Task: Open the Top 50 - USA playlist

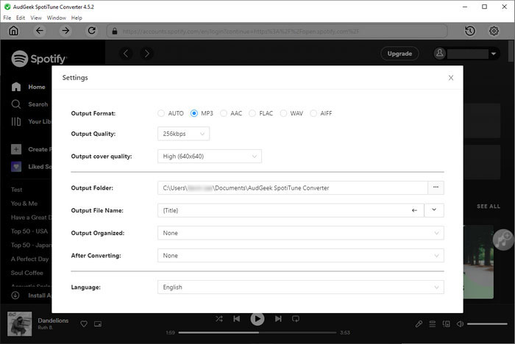Action: 29,231
